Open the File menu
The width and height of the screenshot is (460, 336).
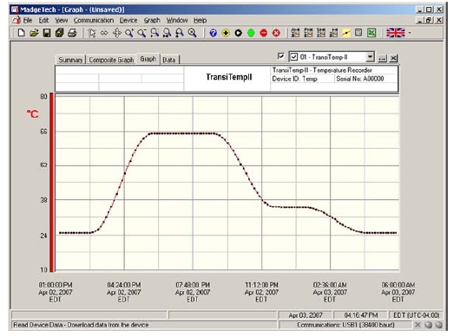[28, 20]
